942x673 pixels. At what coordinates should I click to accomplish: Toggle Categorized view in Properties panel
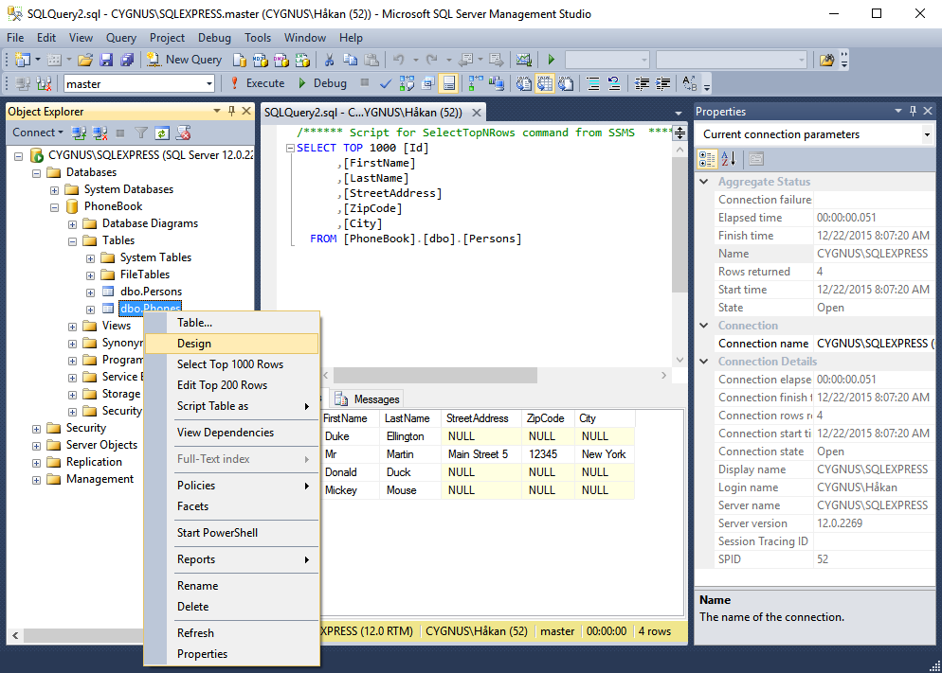[707, 159]
